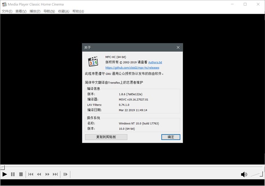Click 版权所有 © 2002-2019 text

[121, 62]
